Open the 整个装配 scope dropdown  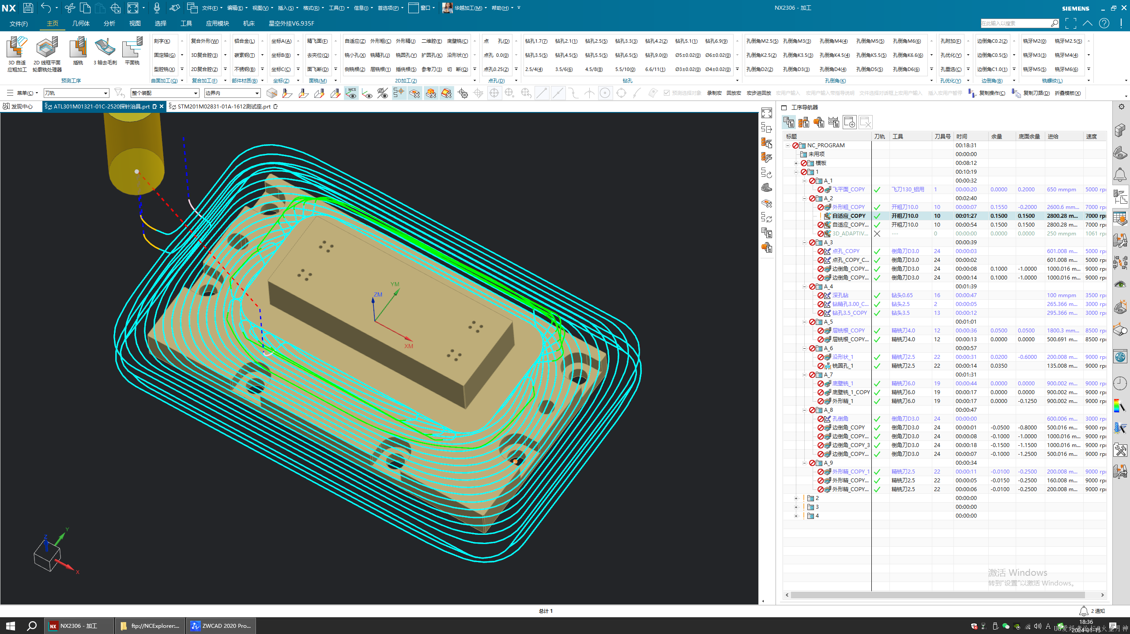165,93
